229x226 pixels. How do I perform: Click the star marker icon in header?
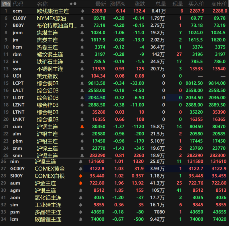tap(71, 4)
